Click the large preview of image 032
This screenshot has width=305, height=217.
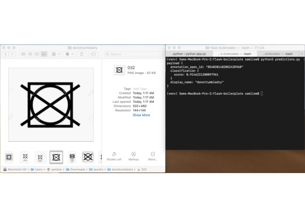(51, 105)
